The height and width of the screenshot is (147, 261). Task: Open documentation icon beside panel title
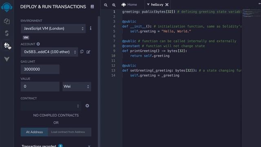pyautogui.click(x=92, y=7)
